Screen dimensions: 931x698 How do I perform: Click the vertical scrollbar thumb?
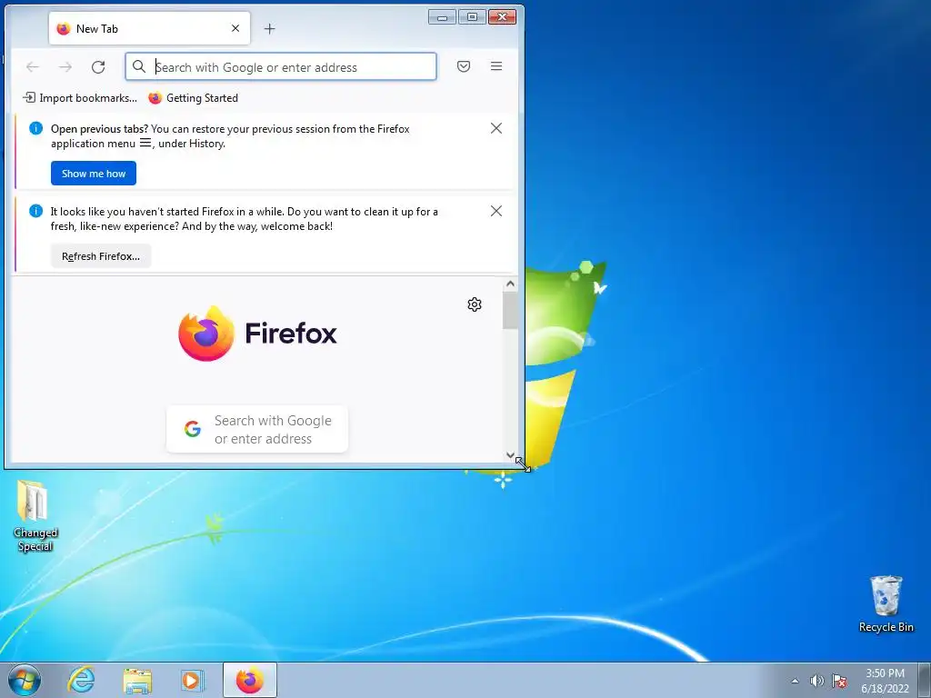(510, 310)
